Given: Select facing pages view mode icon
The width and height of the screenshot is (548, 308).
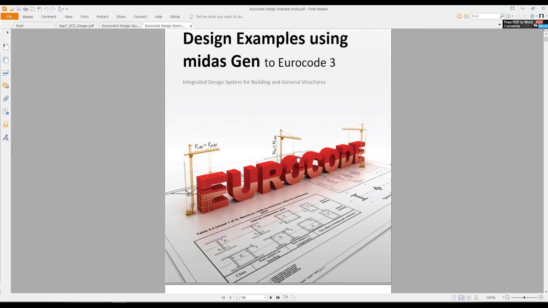Looking at the screenshot, I should point(469,297).
